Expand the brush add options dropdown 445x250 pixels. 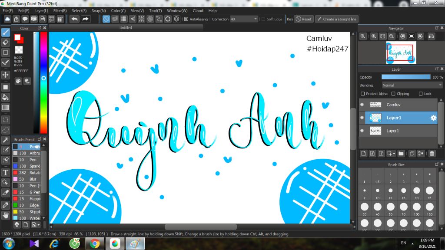pyautogui.click(x=39, y=225)
